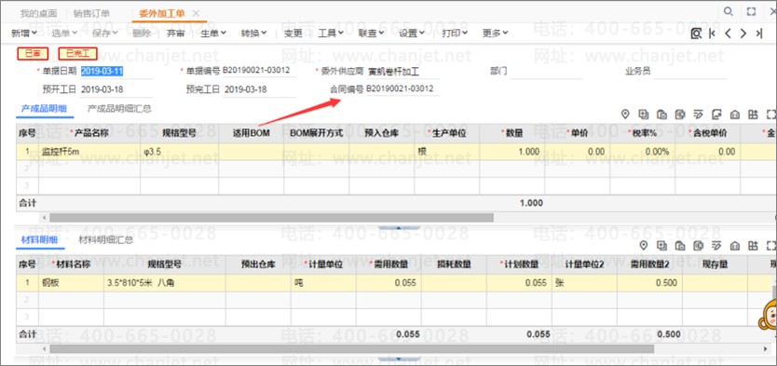This screenshot has height=366, width=777.
Task: Click the batch edit pencil icon in 材料明细 toolbar
Action: (x=716, y=245)
